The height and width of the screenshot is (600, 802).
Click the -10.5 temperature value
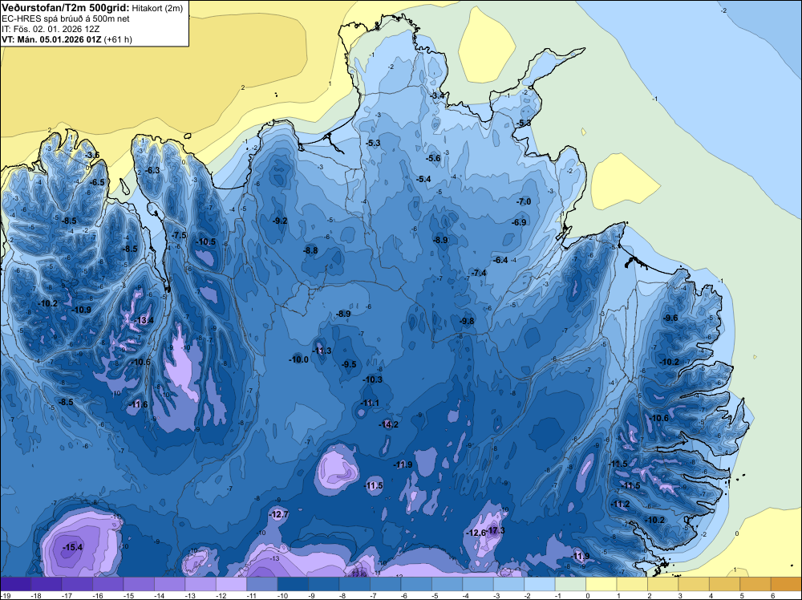coord(205,242)
